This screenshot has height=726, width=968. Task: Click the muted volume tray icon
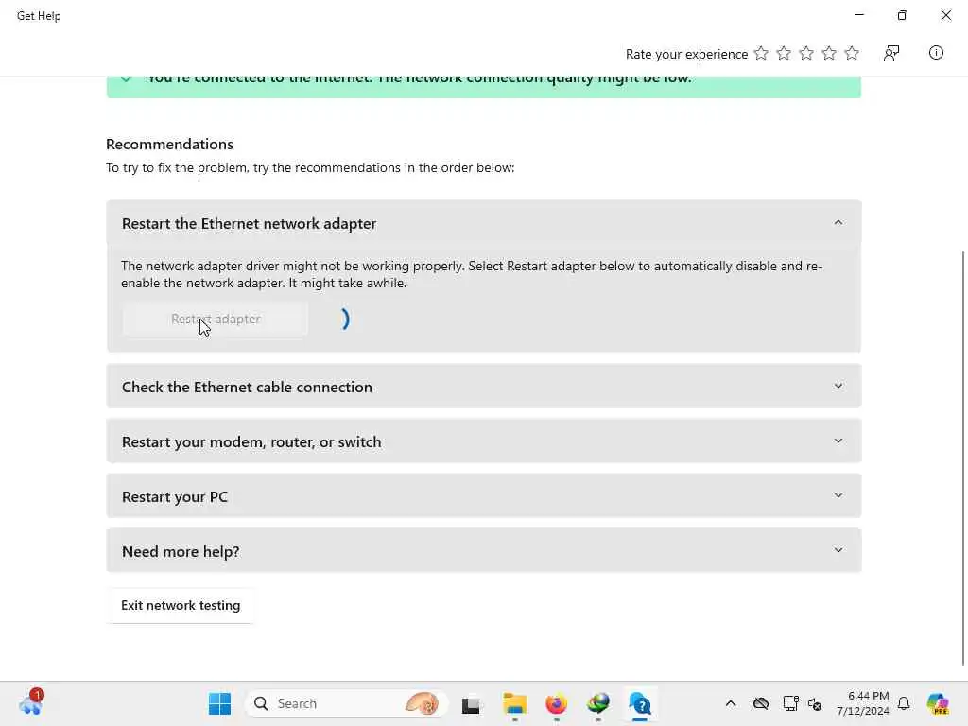814,703
